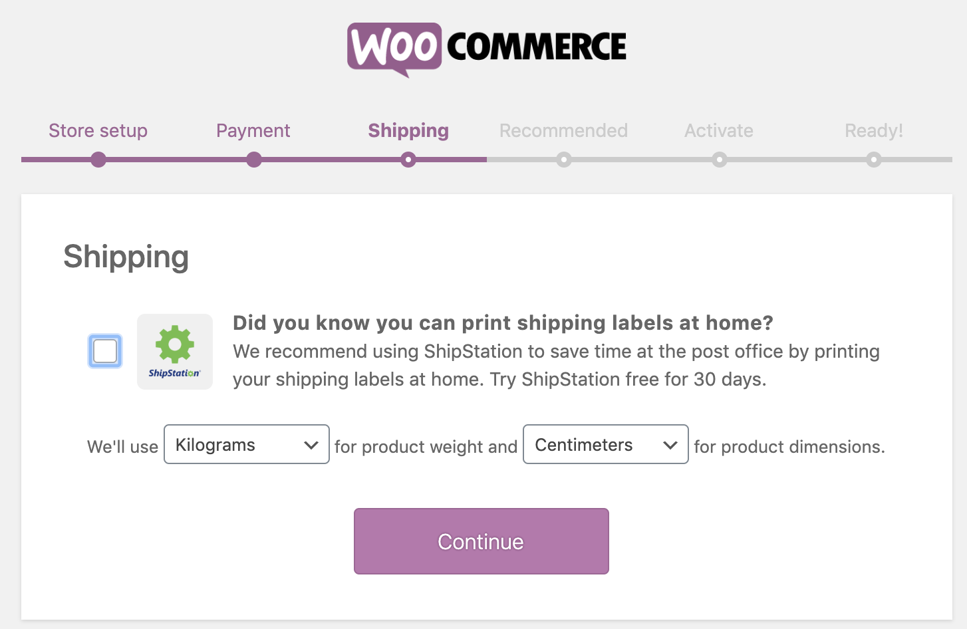967x629 pixels.
Task: Expand the Kilograms selector chevron
Action: click(x=311, y=444)
